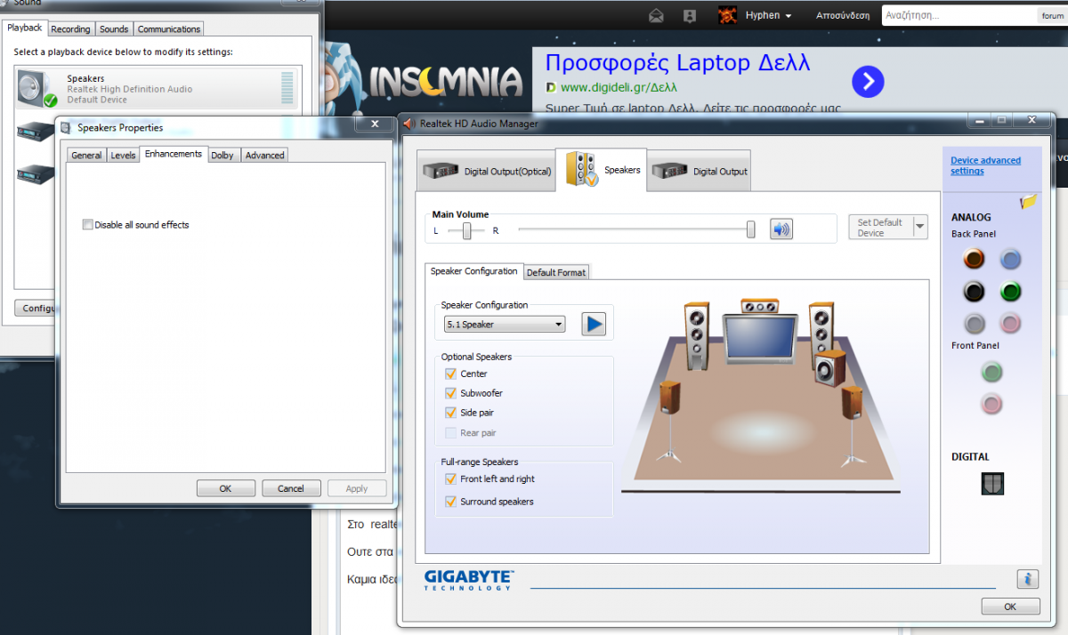
Task: Toggle the Side pair checkbox
Action: tap(450, 413)
